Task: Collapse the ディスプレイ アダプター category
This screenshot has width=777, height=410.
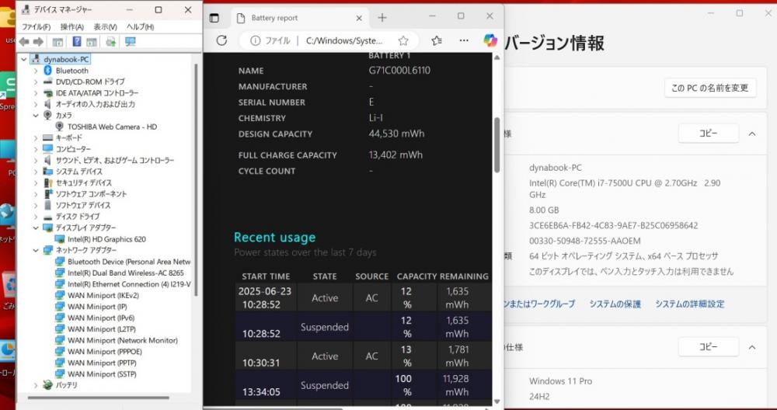Action: pyautogui.click(x=36, y=228)
